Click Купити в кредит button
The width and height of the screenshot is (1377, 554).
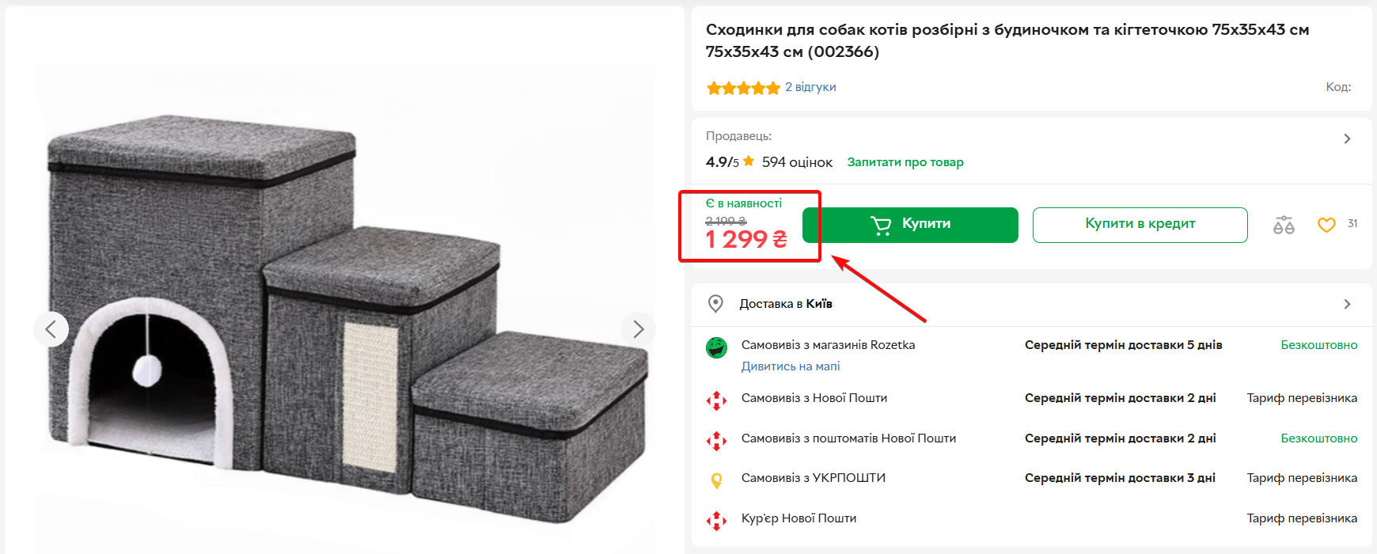click(1140, 225)
